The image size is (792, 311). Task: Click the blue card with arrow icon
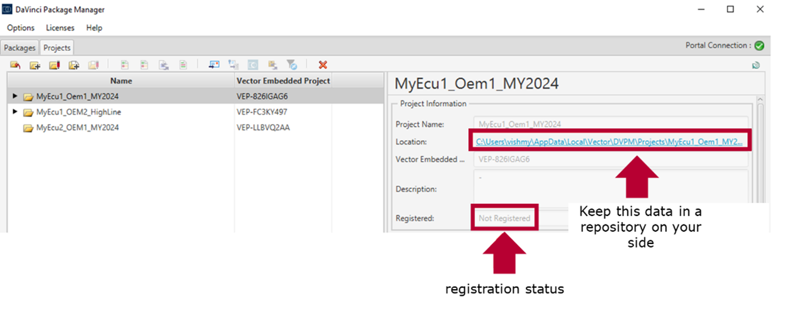(x=214, y=65)
